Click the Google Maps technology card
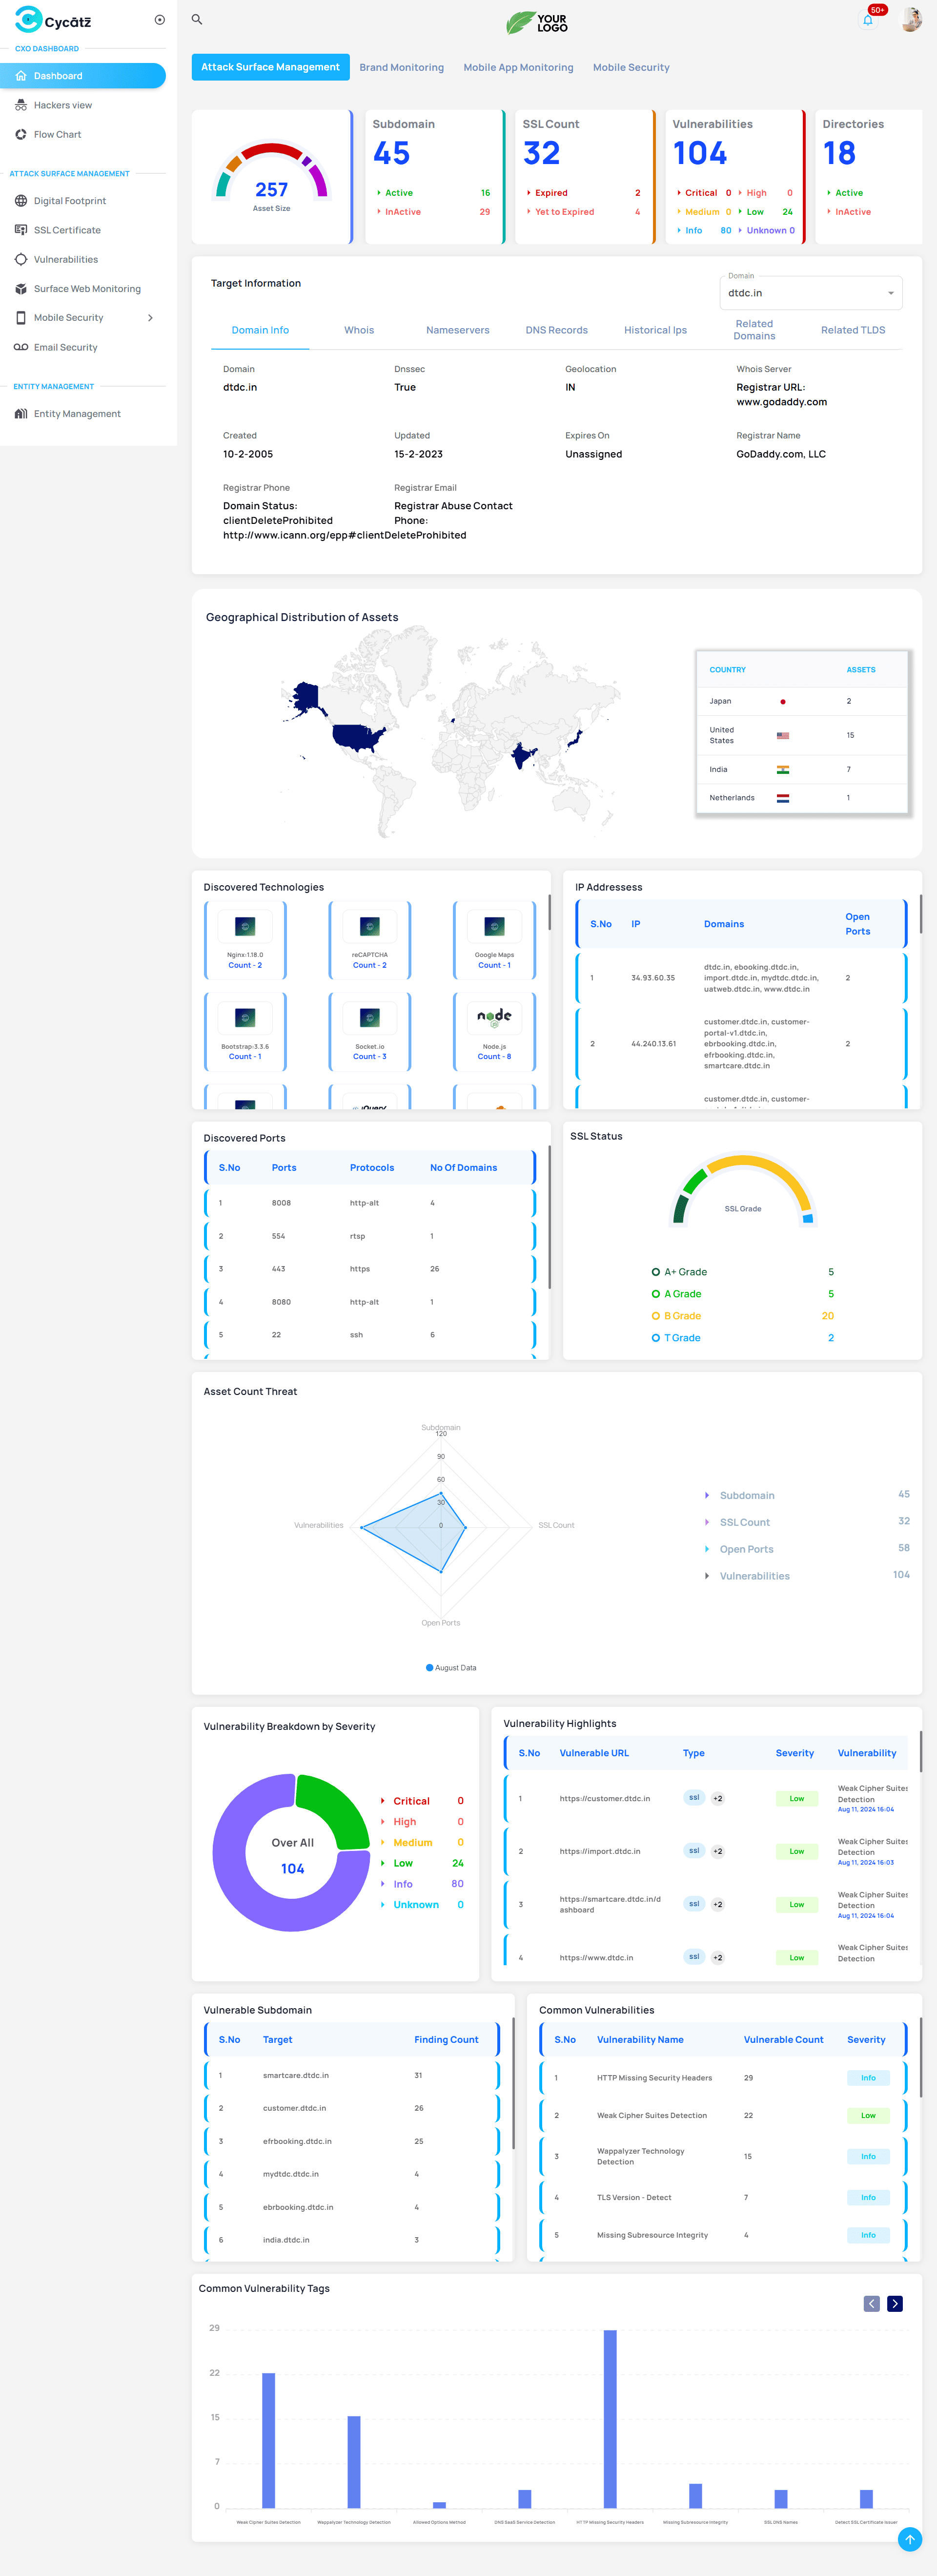The width and height of the screenshot is (937, 2576). (494, 941)
